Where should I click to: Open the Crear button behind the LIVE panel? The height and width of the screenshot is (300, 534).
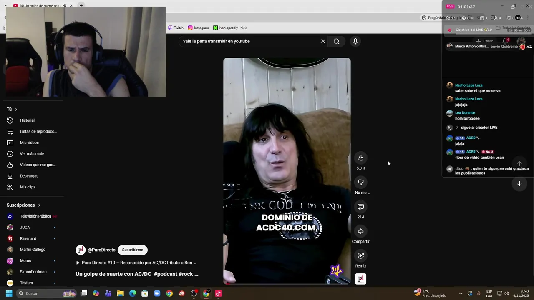coord(484,41)
